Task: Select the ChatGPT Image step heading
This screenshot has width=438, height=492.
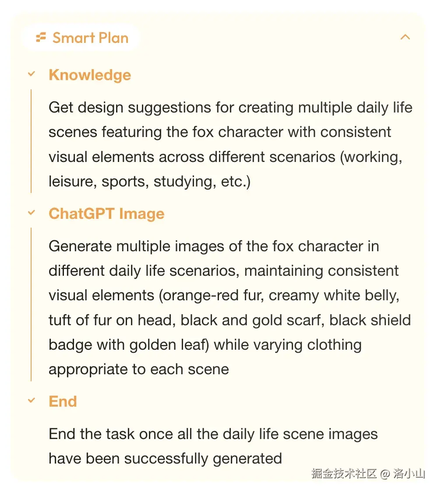Action: click(106, 214)
